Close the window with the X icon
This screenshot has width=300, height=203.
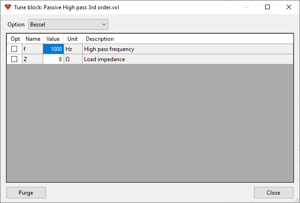click(x=289, y=7)
